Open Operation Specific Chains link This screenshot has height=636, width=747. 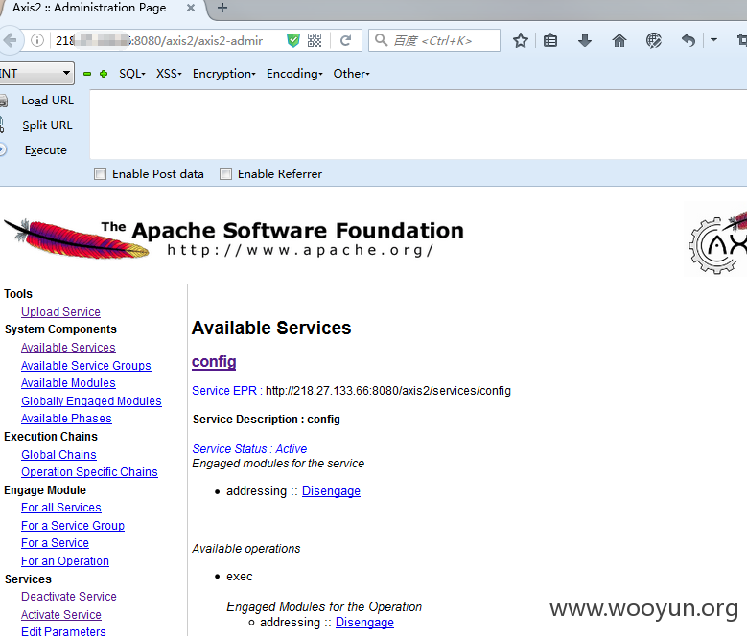point(89,472)
